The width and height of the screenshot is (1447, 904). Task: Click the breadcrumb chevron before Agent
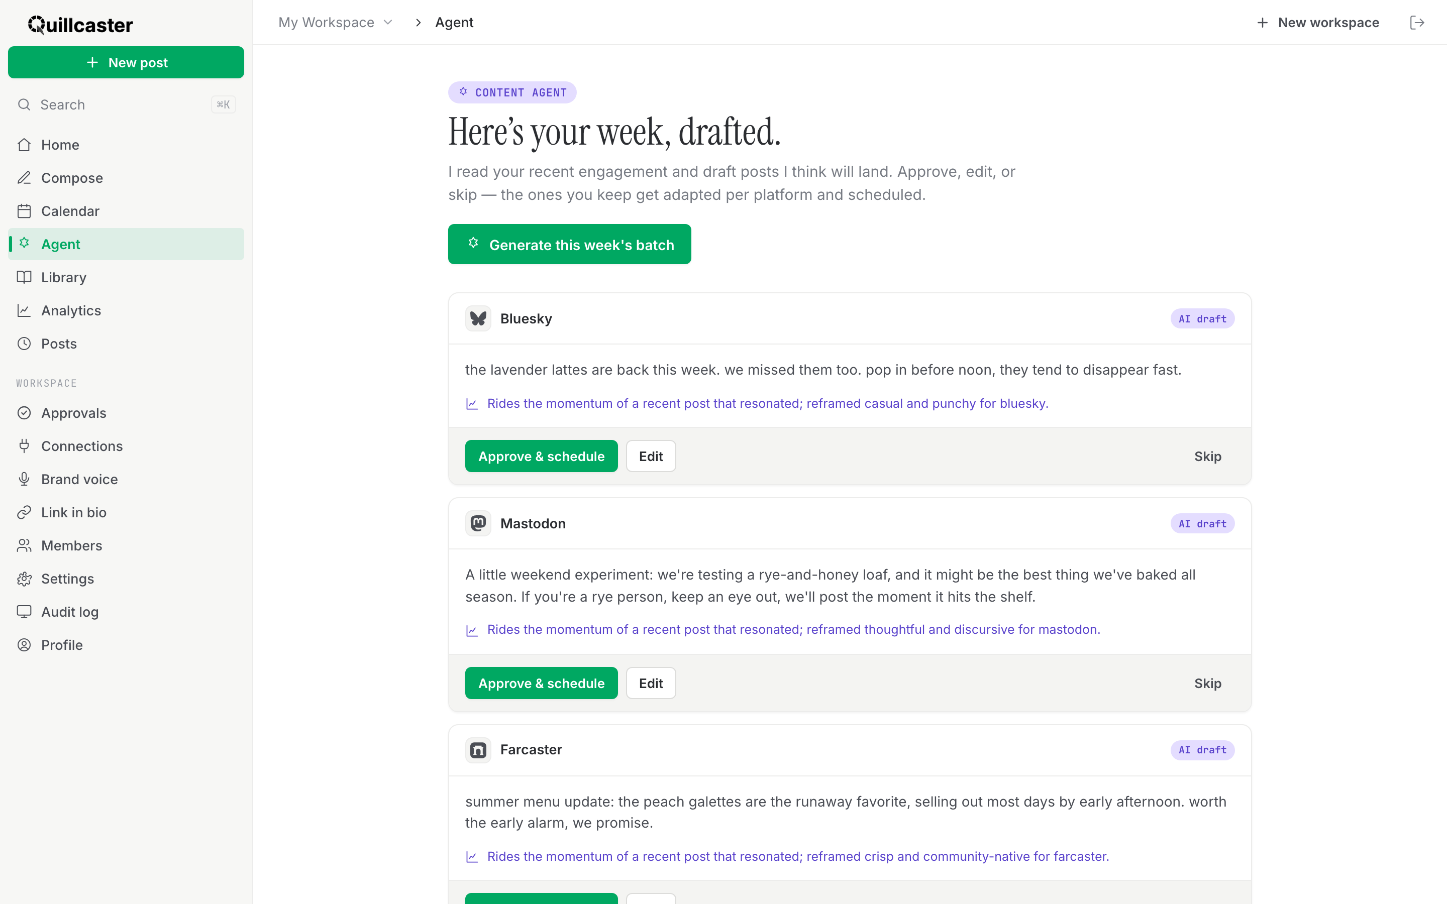(x=418, y=23)
